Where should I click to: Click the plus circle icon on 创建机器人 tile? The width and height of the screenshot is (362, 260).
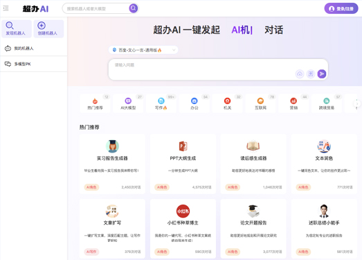pyautogui.click(x=42, y=25)
